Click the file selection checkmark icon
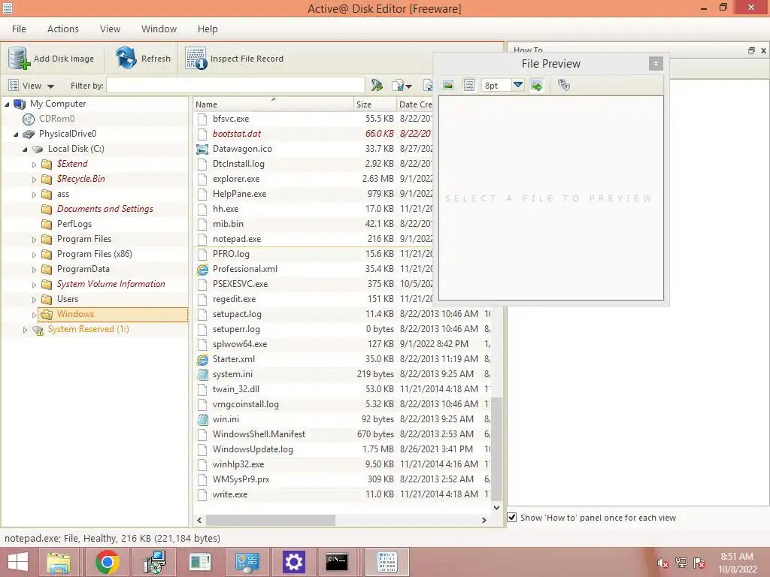The height and width of the screenshot is (577, 770). click(x=399, y=86)
